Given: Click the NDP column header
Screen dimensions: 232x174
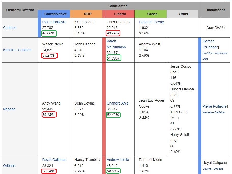Looking at the screenshot, I should tap(88, 14).
